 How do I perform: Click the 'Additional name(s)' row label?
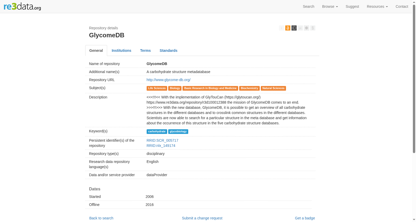click(104, 72)
